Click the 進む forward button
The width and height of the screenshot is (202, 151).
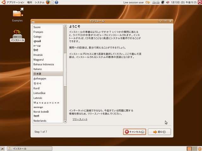[x=159, y=132]
